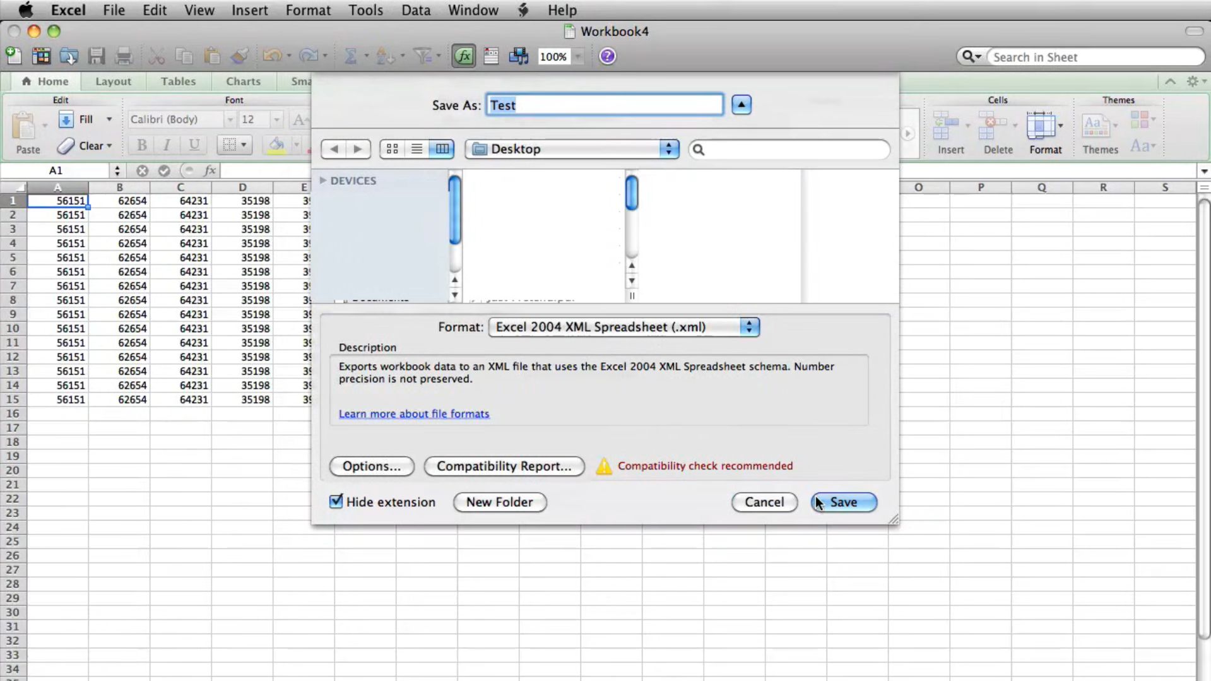The height and width of the screenshot is (681, 1211).
Task: Open the Desktop location popup menu
Action: tap(572, 149)
